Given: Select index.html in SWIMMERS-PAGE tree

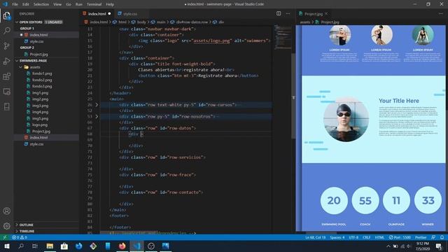Looking at the screenshot, I should click(38, 138).
